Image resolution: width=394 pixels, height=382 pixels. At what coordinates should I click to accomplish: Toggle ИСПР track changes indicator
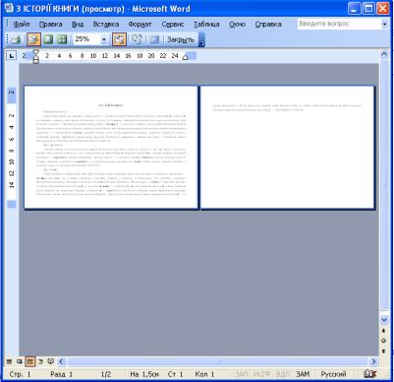point(262,374)
